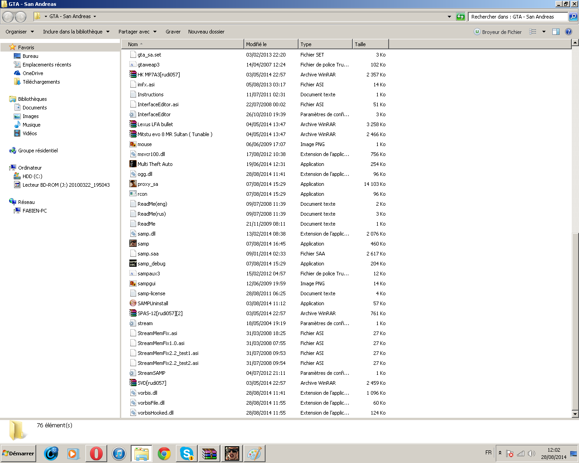
Task: Open the Action Center flag icon
Action: (510, 453)
